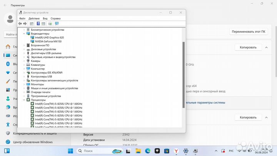This screenshot has height=156, width=277.
Task: Click the Settings gear on the taskbar
Action: (186, 151)
